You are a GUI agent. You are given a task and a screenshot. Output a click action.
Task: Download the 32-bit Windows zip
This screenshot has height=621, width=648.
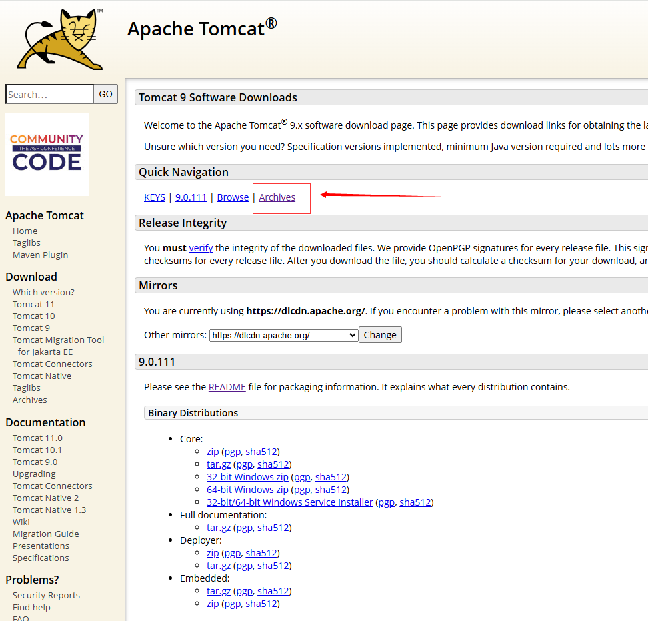point(247,477)
